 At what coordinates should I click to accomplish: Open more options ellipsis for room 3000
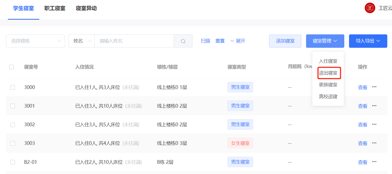(374, 87)
